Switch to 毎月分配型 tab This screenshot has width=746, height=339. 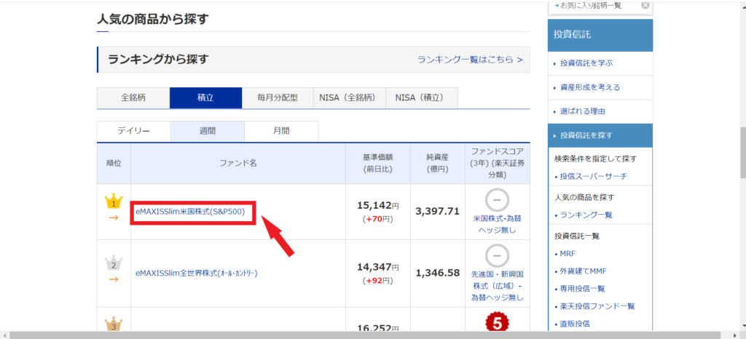pos(278,98)
